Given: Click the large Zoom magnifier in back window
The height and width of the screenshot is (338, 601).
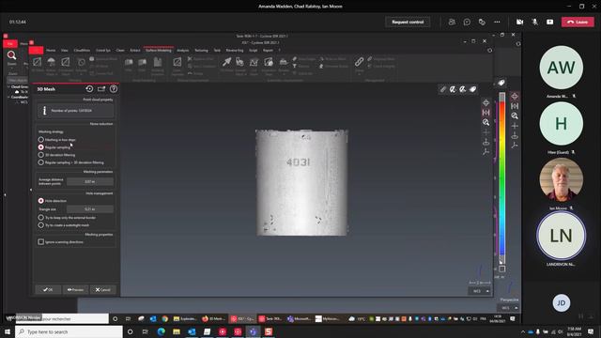Looking at the screenshot, I should [x=12, y=55].
